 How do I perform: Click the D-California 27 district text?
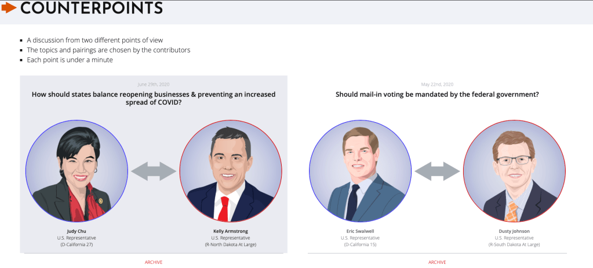pyautogui.click(x=77, y=245)
